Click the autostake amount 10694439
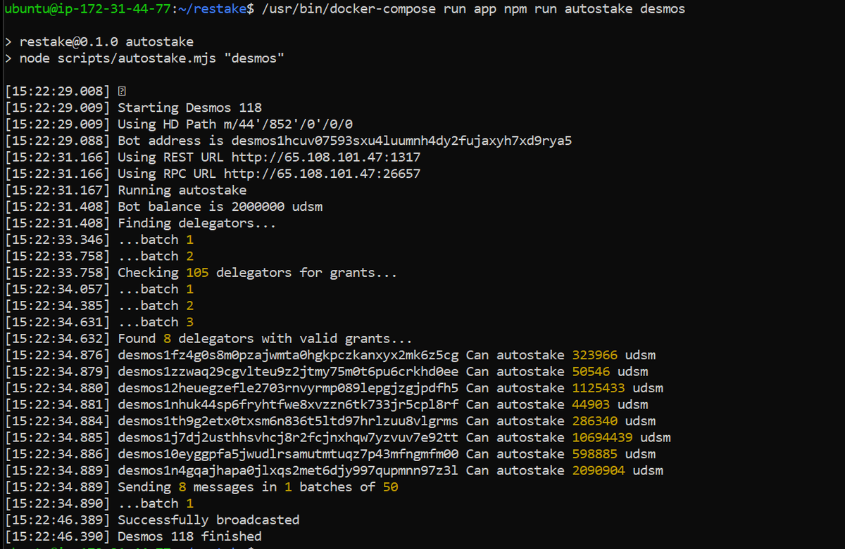 coord(603,438)
